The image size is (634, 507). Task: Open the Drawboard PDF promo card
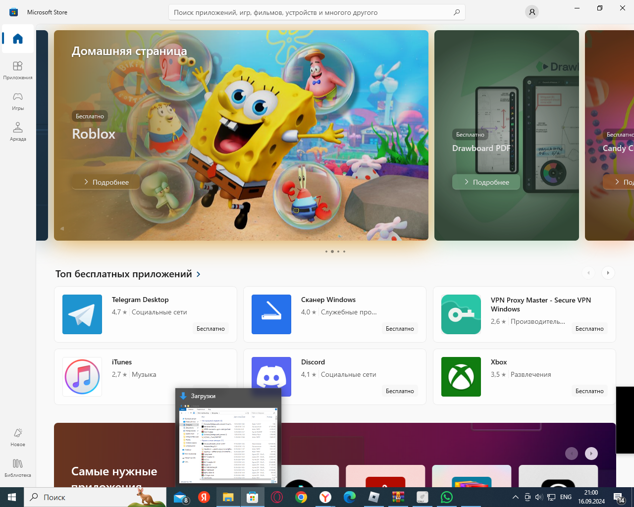click(x=507, y=135)
